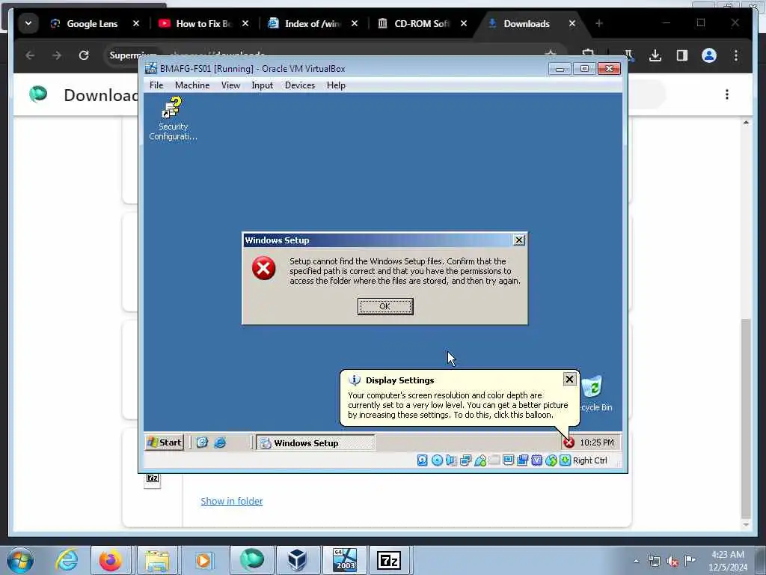Open Downloads page more actions menu
766x575 pixels.
tap(727, 94)
